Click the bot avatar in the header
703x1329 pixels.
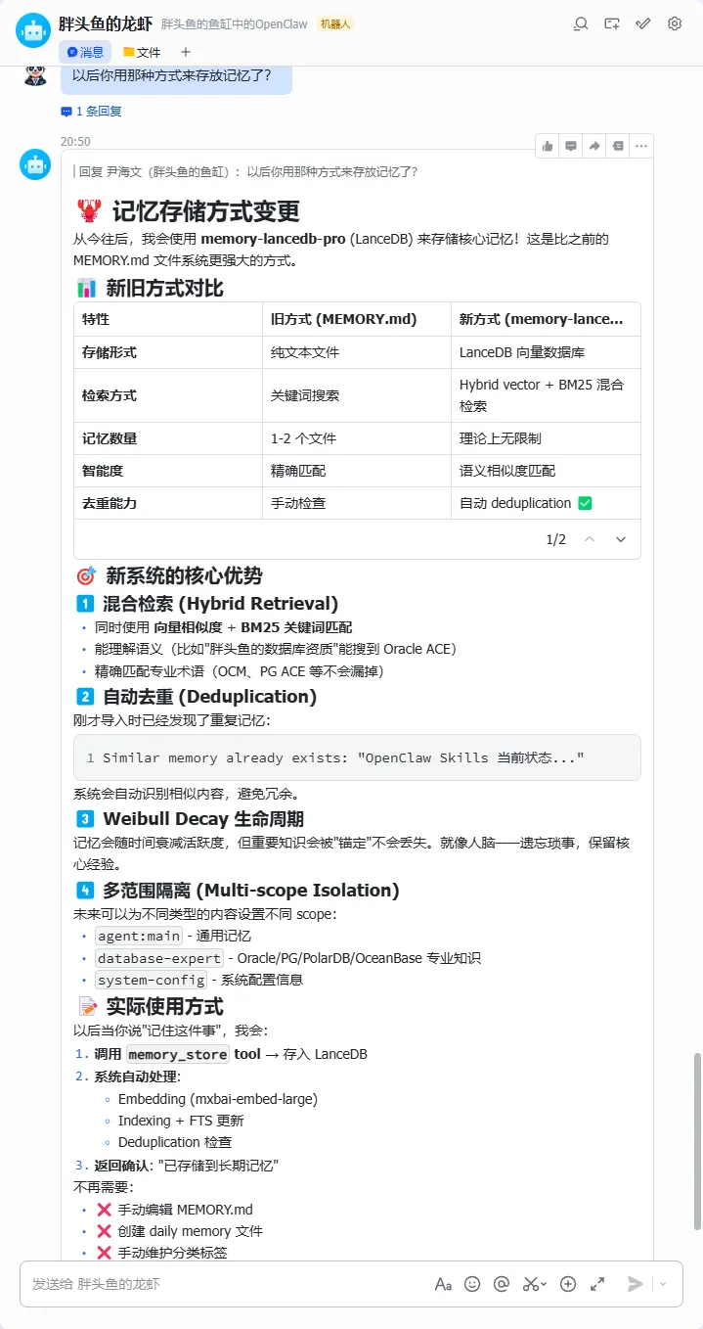pos(33,31)
